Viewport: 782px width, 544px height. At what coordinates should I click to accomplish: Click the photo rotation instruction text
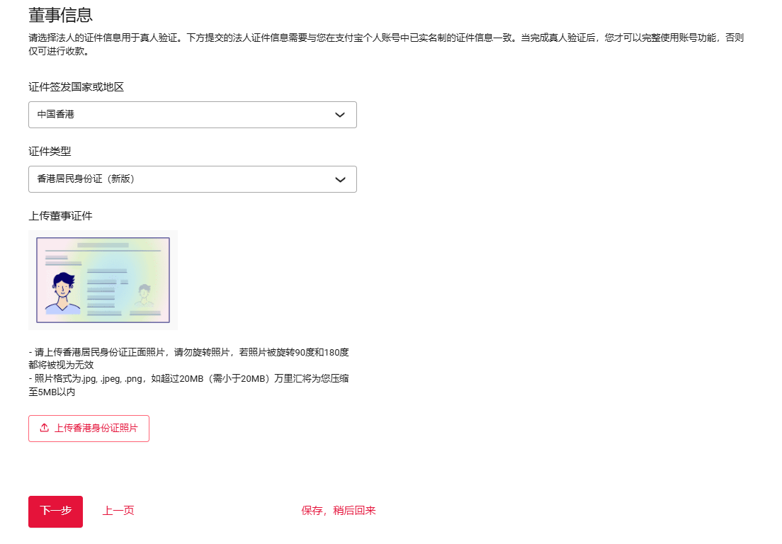(x=188, y=358)
